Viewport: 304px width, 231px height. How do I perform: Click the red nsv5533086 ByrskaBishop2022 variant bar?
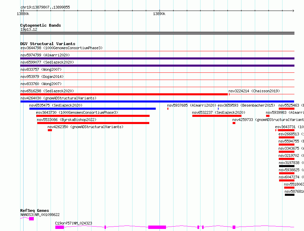[x=93, y=123]
